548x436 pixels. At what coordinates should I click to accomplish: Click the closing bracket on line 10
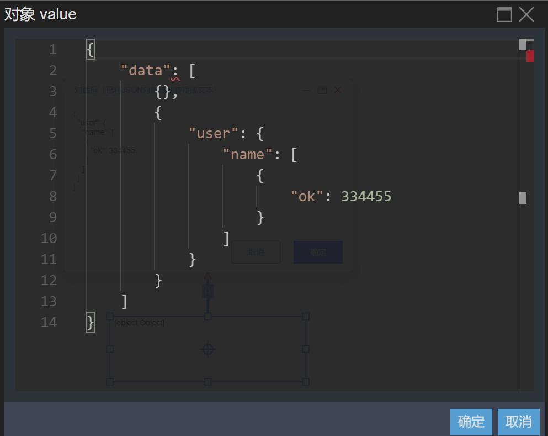[226, 239]
